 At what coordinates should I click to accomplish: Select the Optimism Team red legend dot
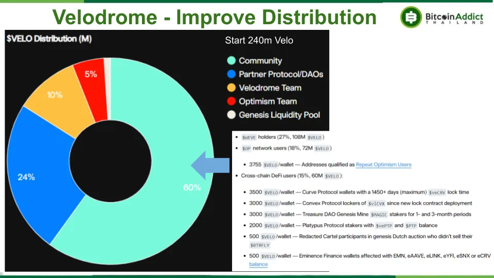point(231,101)
